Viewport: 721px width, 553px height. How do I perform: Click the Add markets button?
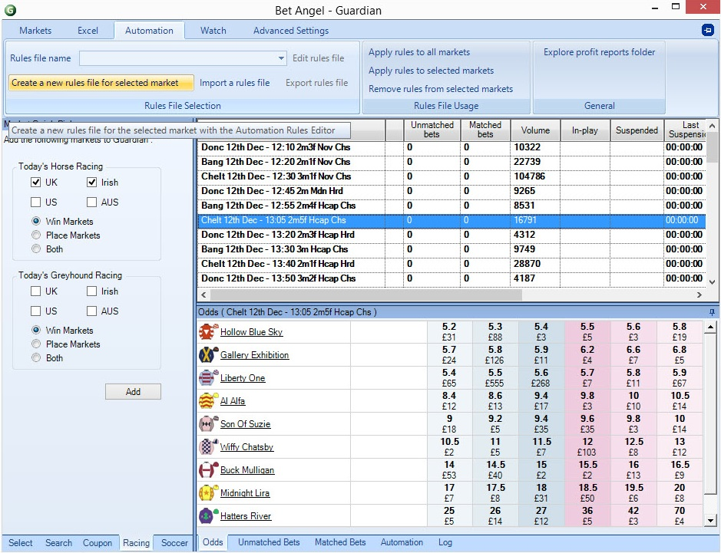133,392
